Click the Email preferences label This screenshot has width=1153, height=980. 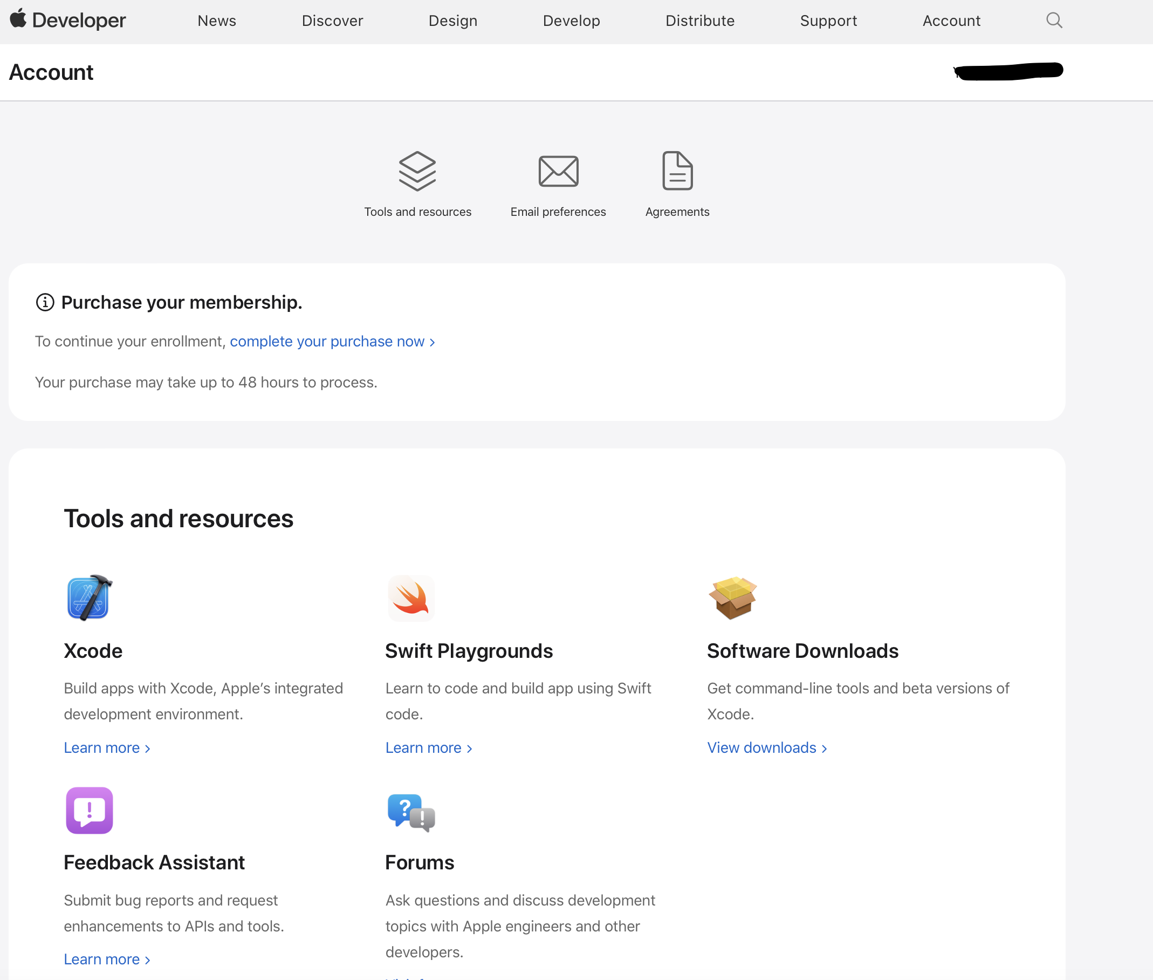pos(558,212)
